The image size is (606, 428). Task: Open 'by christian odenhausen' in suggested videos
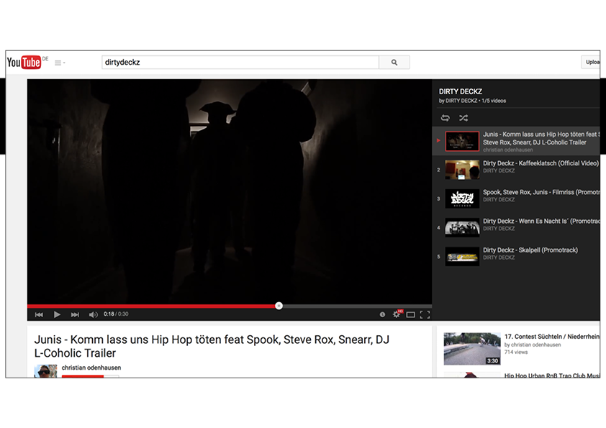[533, 345]
